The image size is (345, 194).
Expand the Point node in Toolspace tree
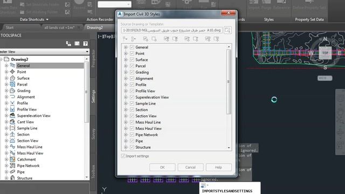(6, 72)
